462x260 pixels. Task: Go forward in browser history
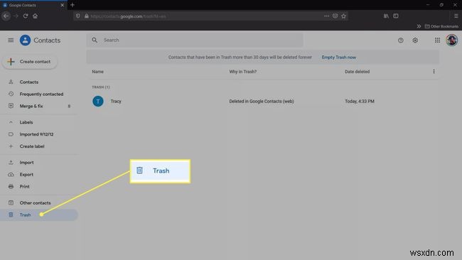(x=16, y=16)
